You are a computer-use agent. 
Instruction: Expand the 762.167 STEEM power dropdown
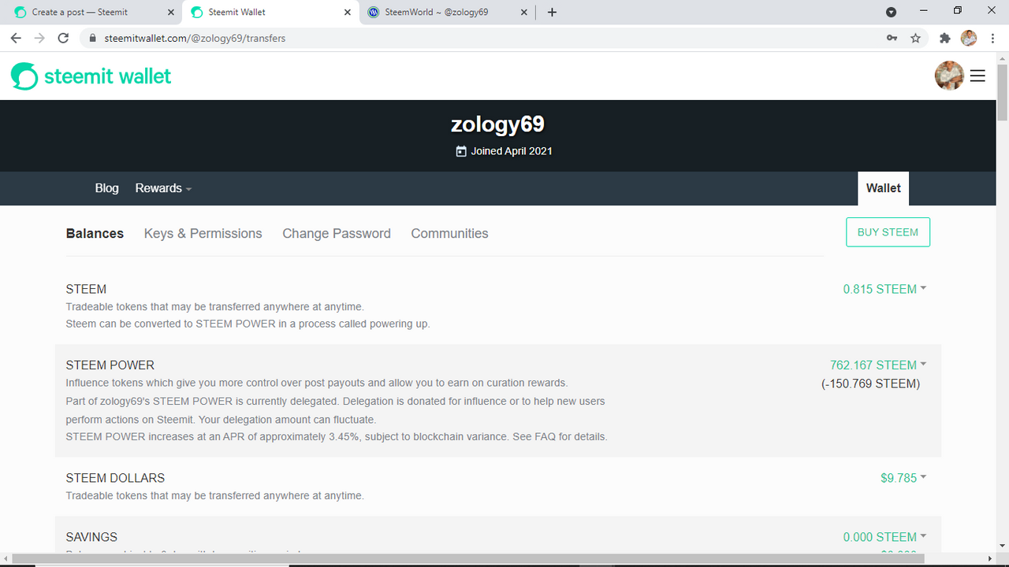(878, 365)
